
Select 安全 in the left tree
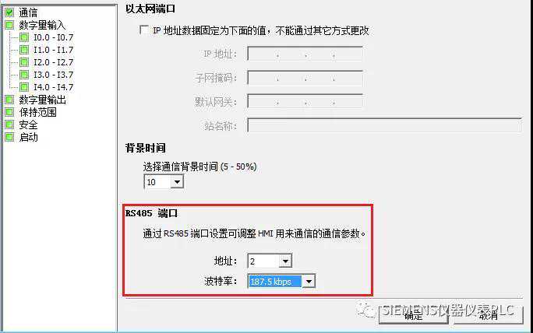28,125
